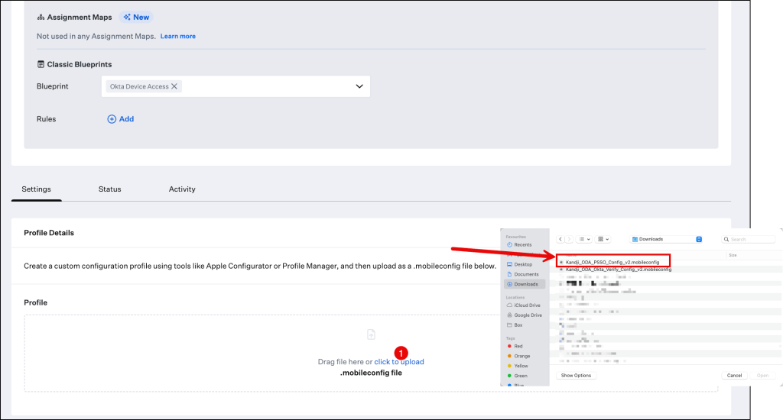
Task: Open the list view options dropdown
Action: click(x=585, y=239)
